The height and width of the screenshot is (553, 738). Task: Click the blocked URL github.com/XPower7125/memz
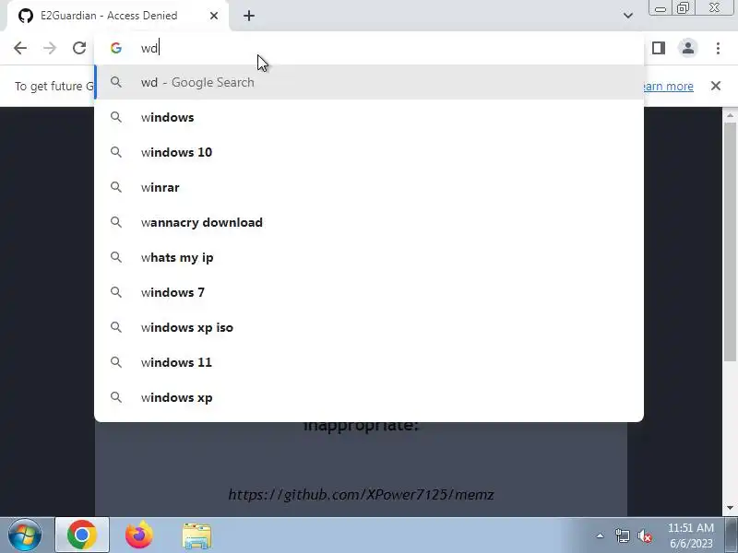pos(361,495)
